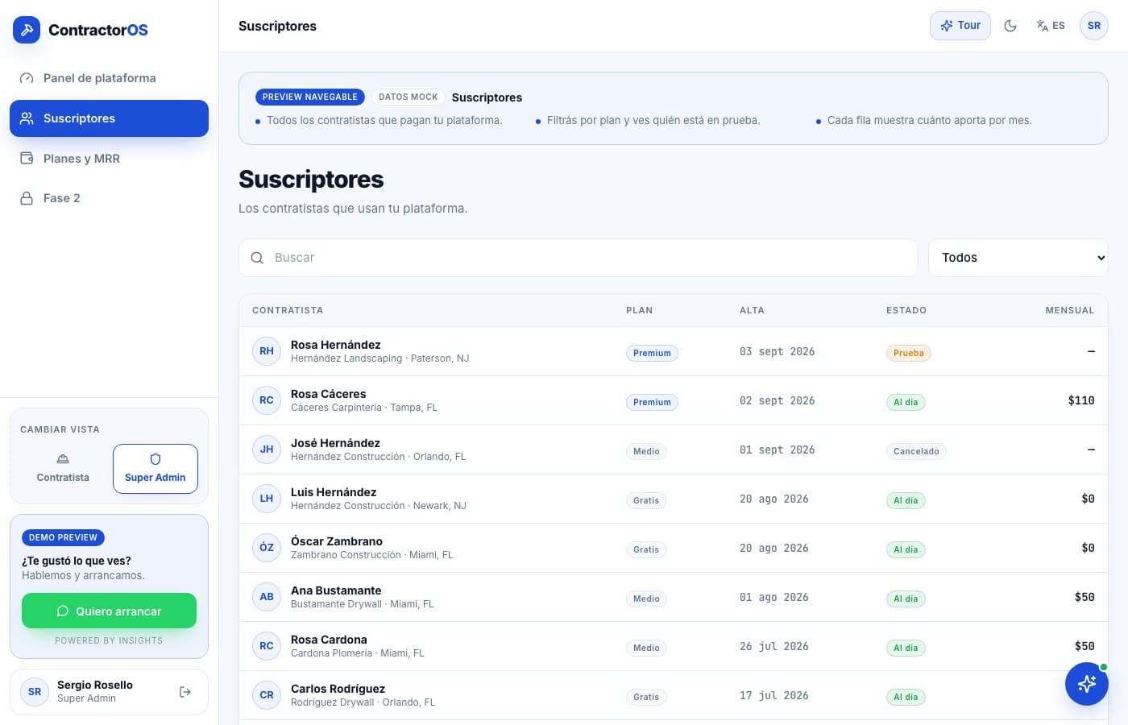This screenshot has height=725, width=1128.
Task: Click AB avatar for Ana Bustamante
Action: click(267, 597)
